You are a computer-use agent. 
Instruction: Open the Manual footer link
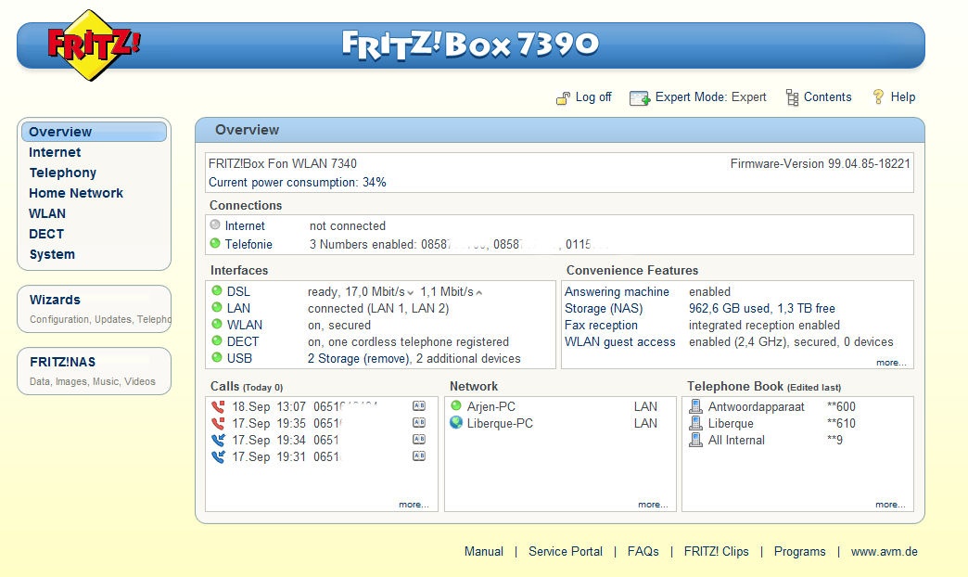click(x=483, y=551)
